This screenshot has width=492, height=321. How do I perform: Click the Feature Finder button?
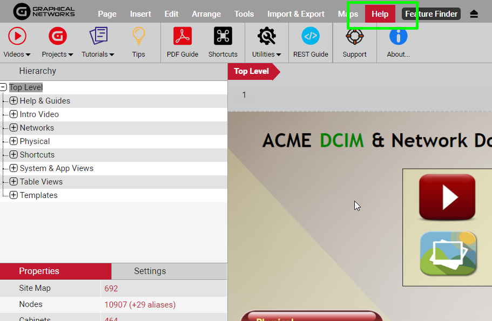click(431, 14)
